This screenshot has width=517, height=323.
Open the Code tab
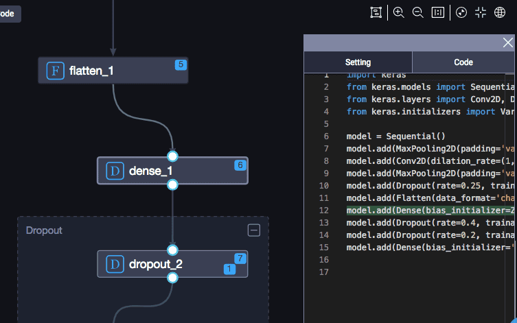click(x=463, y=62)
